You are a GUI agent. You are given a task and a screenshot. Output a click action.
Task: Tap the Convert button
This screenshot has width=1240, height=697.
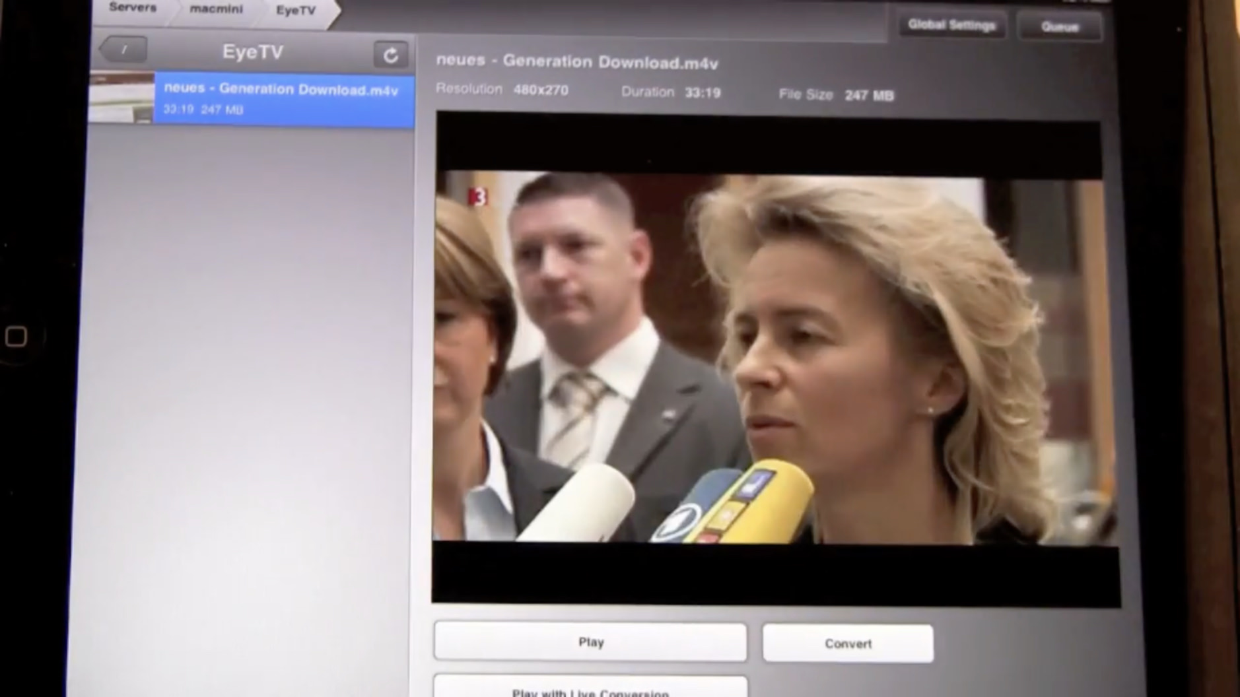(848, 644)
